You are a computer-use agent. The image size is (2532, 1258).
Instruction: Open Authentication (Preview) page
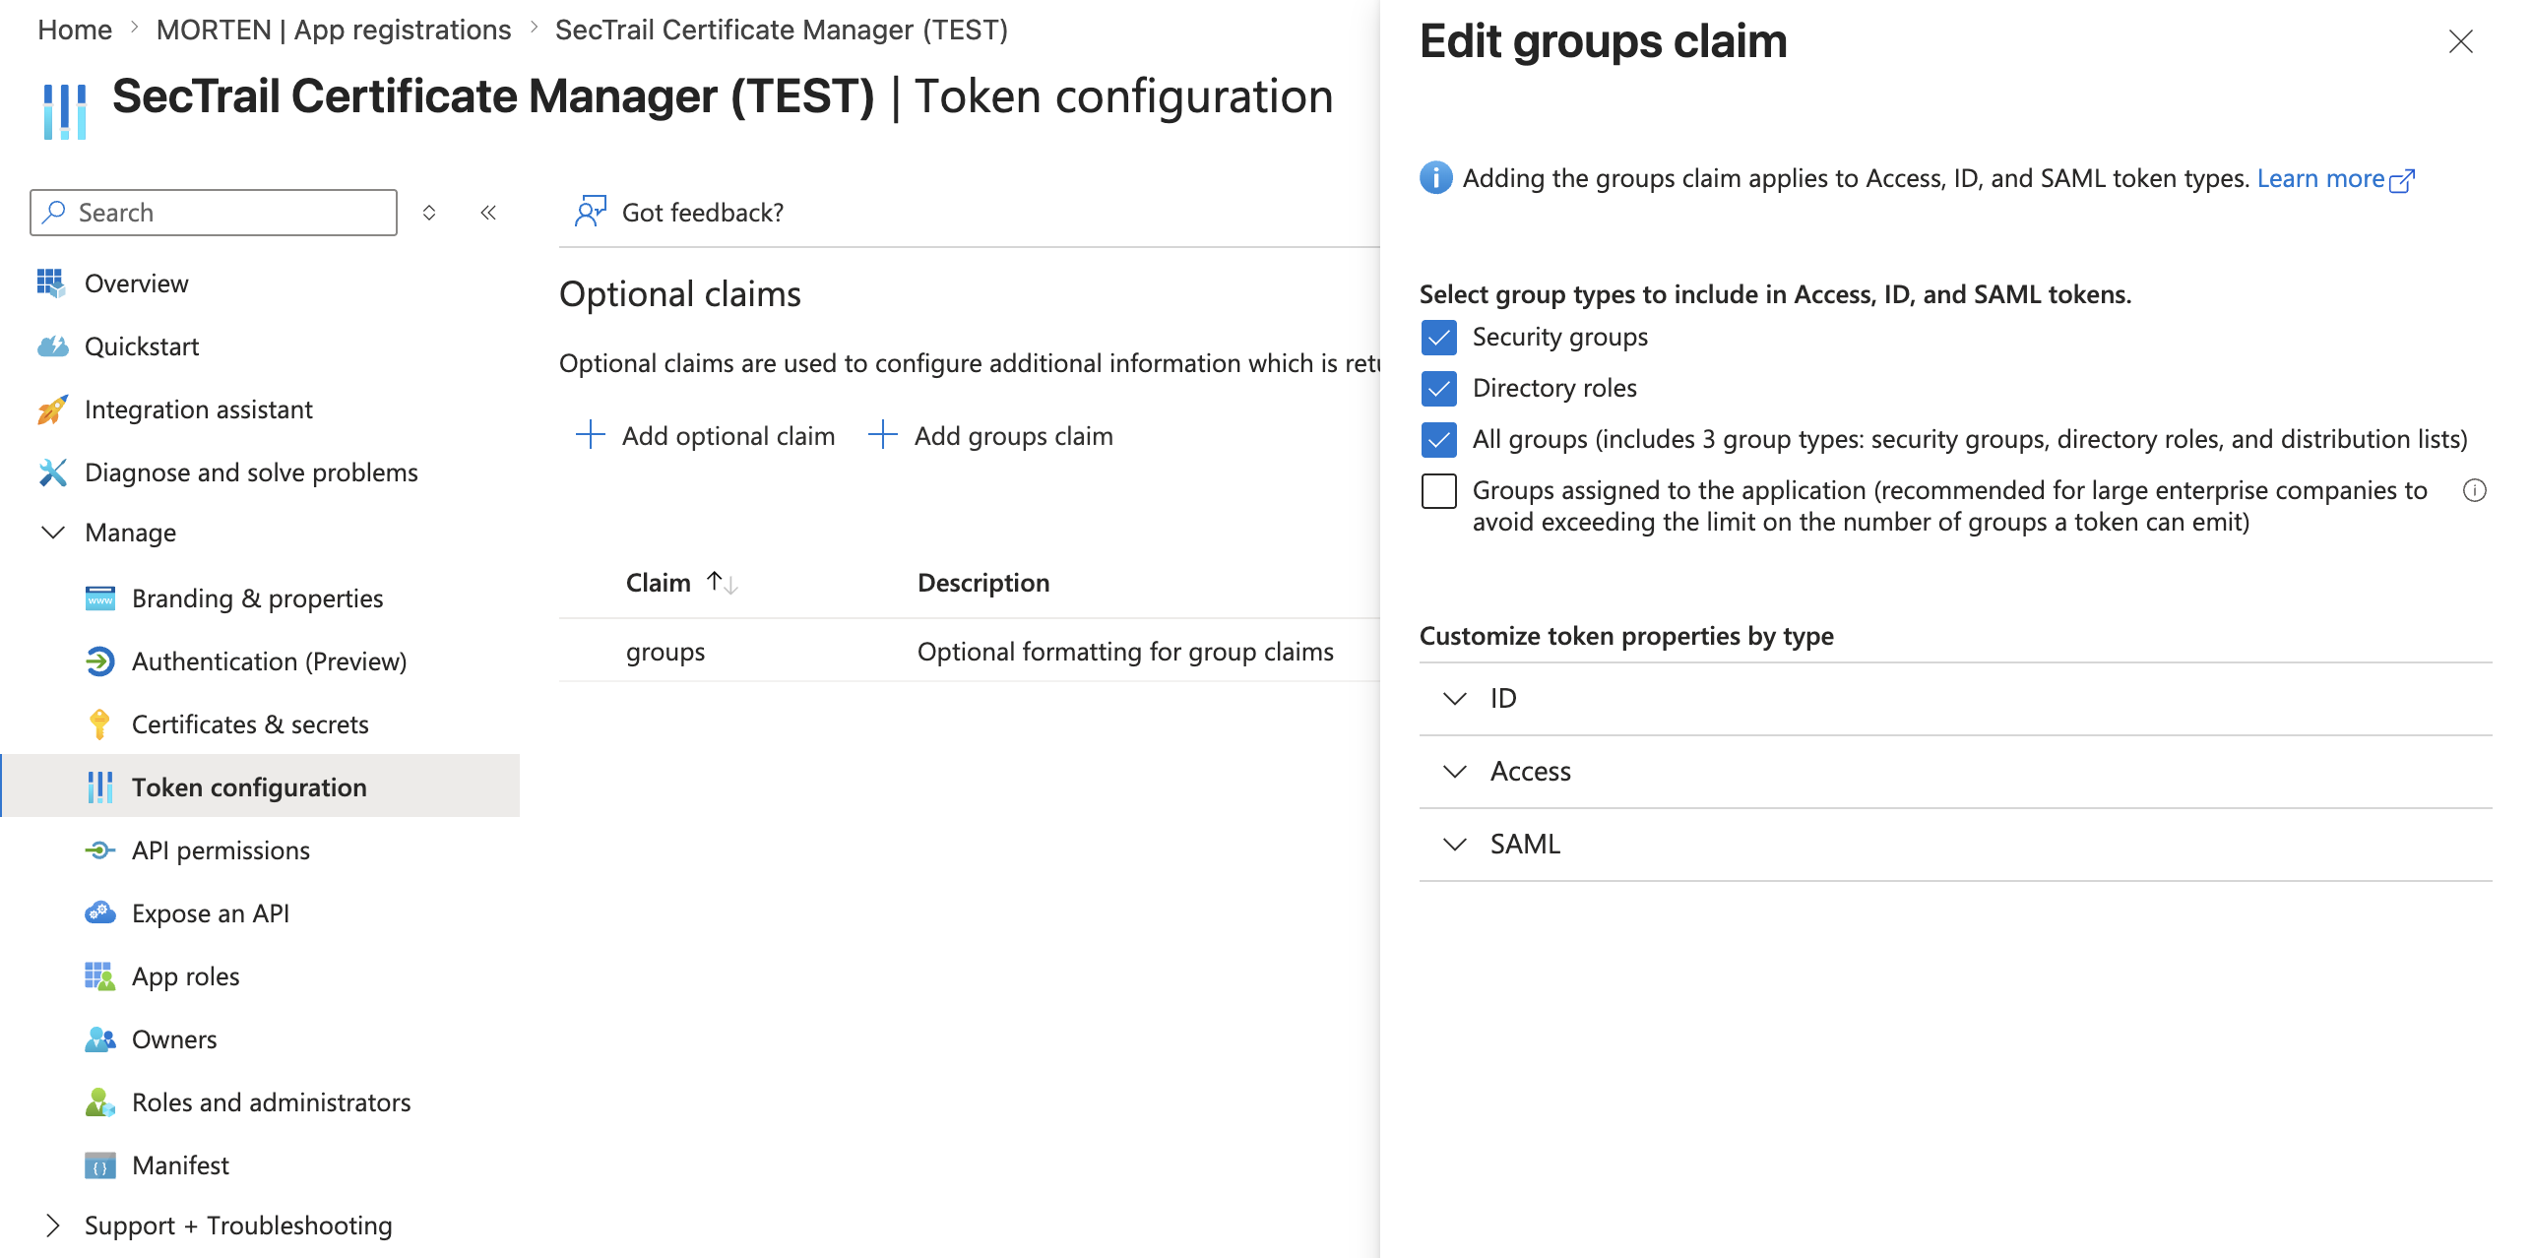tap(270, 661)
